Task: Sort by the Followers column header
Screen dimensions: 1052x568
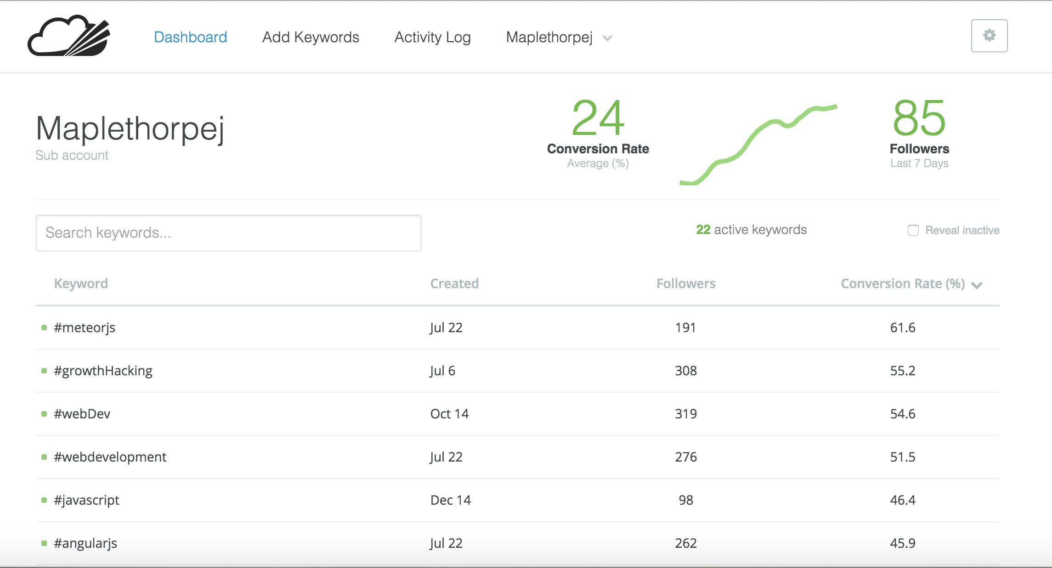Action: click(x=685, y=284)
